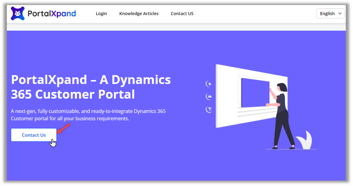
Task: Click the text 'T' icon in the illustration
Action: coord(209,109)
